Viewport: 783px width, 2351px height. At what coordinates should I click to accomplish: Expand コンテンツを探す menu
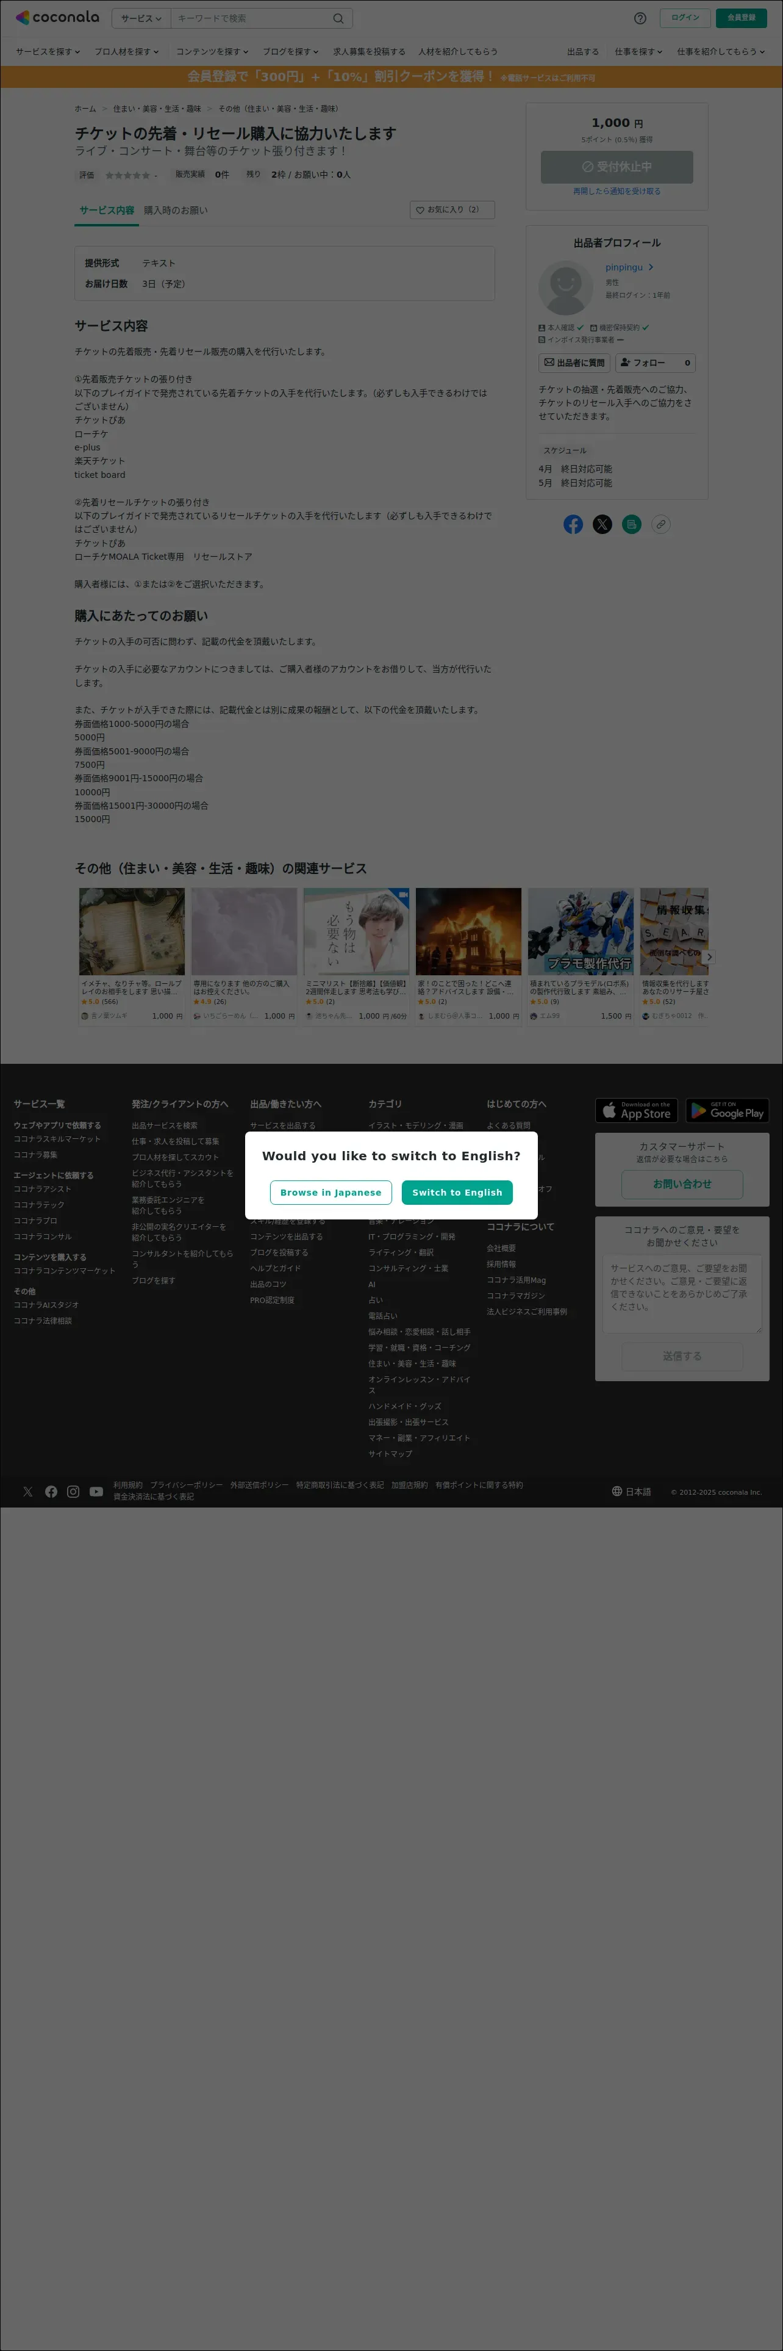pyautogui.click(x=212, y=52)
